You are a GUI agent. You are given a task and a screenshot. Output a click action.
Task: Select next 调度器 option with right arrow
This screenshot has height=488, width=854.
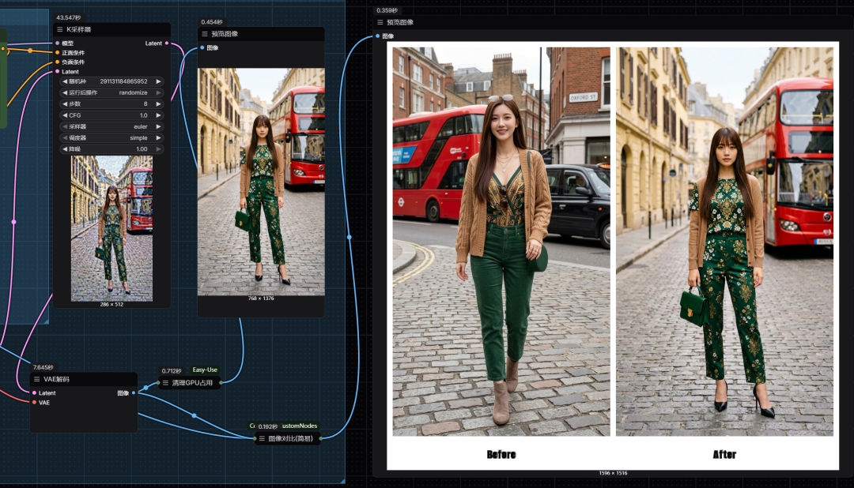tap(158, 137)
